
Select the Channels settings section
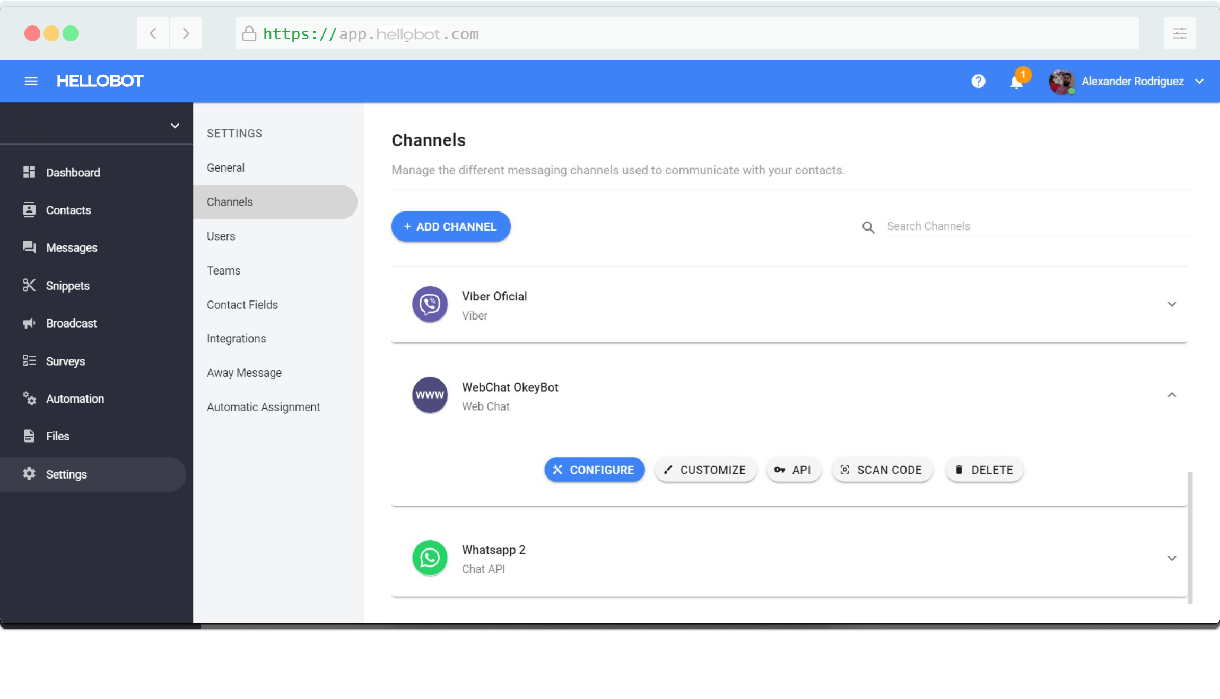[x=275, y=202]
